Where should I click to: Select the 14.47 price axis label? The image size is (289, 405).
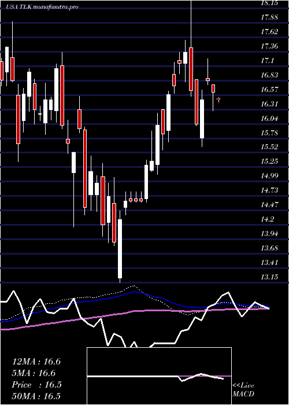[269, 205]
